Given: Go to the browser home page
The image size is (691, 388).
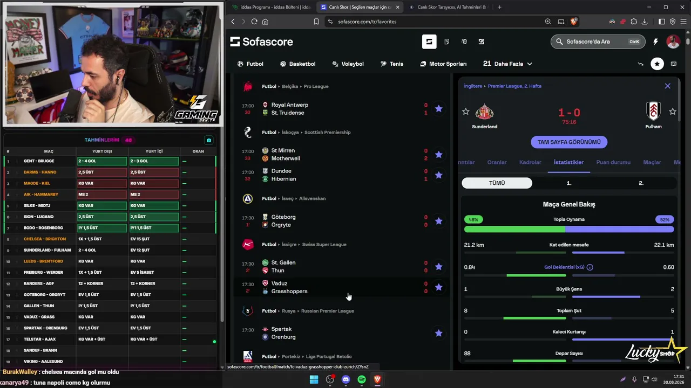Looking at the screenshot, I should pyautogui.click(x=265, y=22).
